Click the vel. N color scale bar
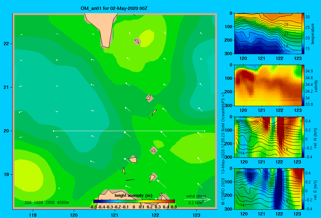 [303, 137]
